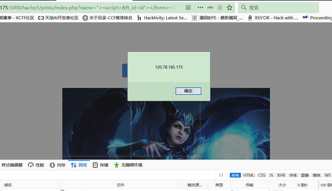Sort requests by the 文件 column header
332x191 pixels.
pyautogui.click(x=120, y=185)
